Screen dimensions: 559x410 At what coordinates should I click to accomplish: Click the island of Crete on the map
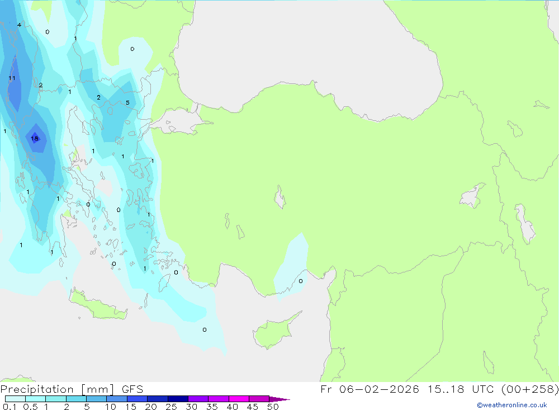click(97, 304)
